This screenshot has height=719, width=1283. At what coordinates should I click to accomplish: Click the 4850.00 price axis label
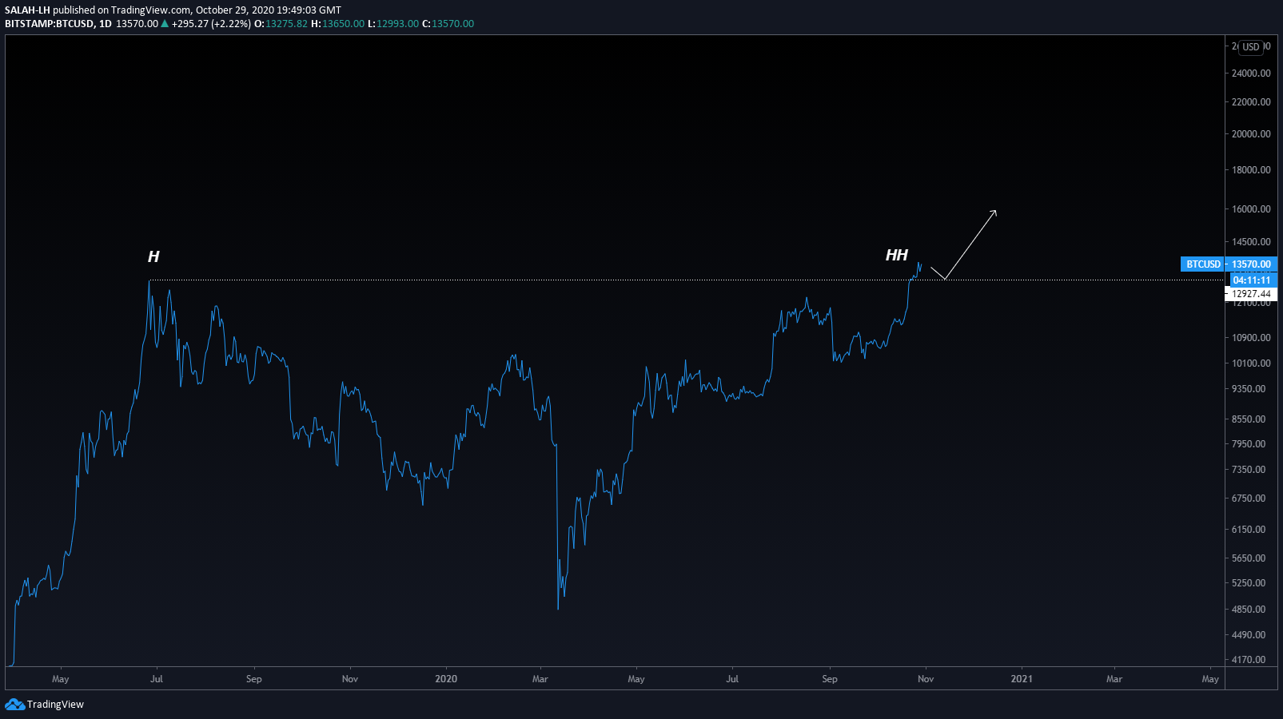pyautogui.click(x=1249, y=610)
